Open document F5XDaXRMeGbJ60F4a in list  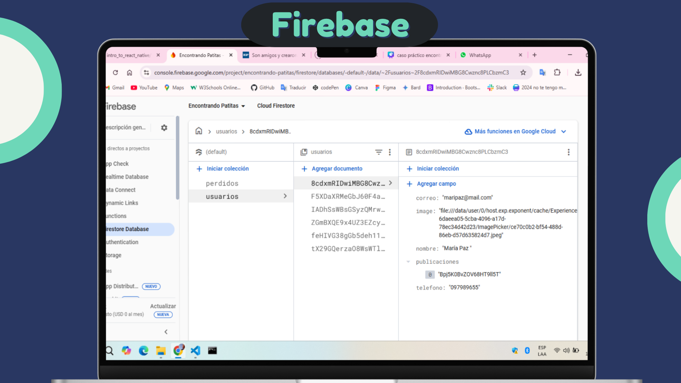pyautogui.click(x=348, y=196)
